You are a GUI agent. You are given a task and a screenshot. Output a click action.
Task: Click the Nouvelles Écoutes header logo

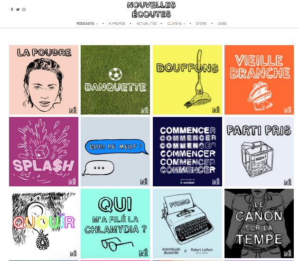click(151, 10)
